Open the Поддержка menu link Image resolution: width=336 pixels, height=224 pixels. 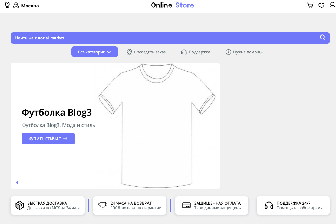pyautogui.click(x=199, y=52)
